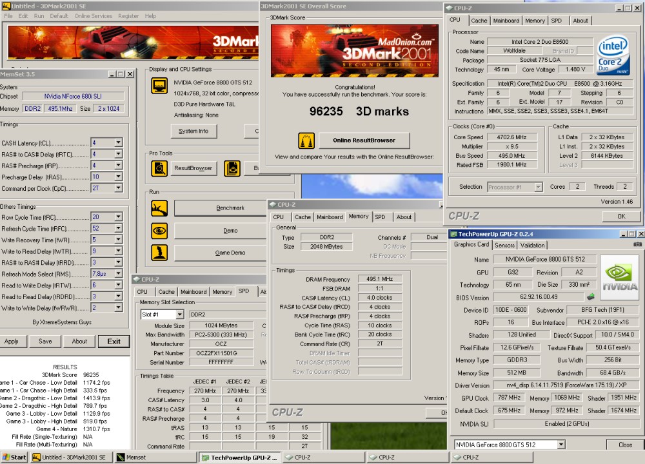Click the NVIDIA logo in GPU-Z

(x=619, y=278)
